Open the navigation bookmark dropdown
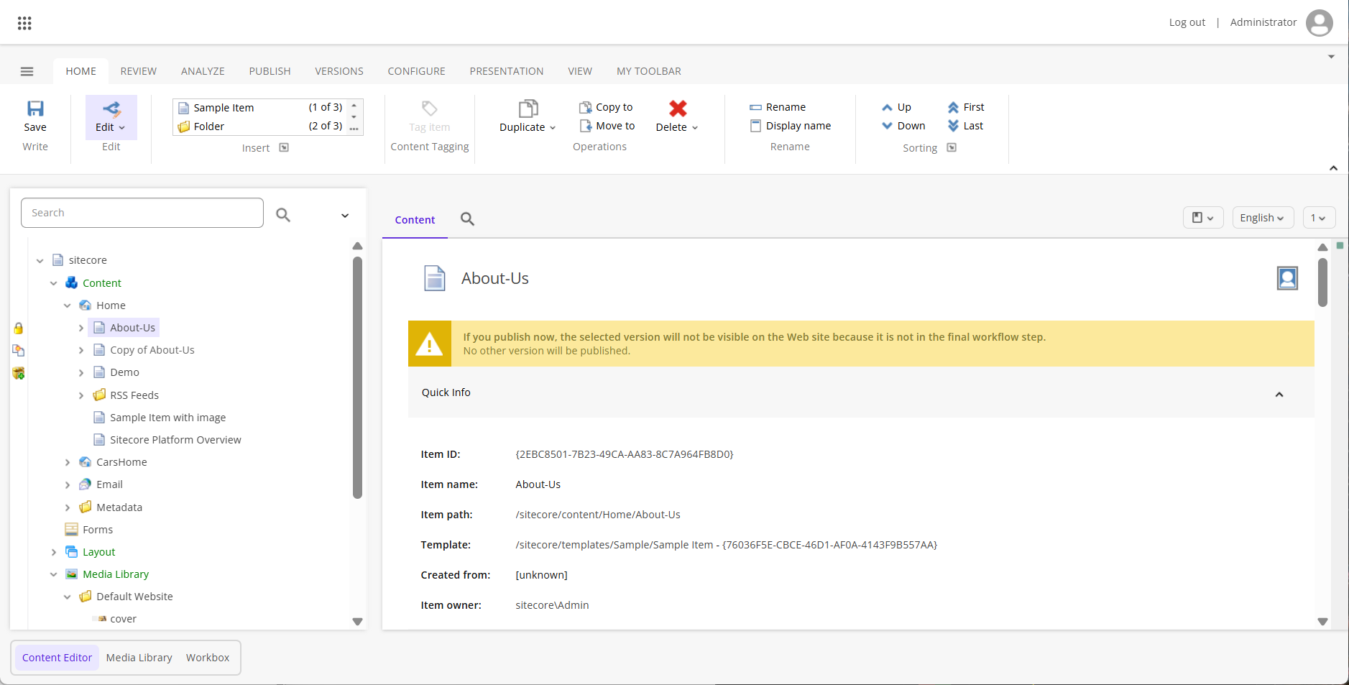Viewport: 1349px width, 685px height. [x=1203, y=218]
